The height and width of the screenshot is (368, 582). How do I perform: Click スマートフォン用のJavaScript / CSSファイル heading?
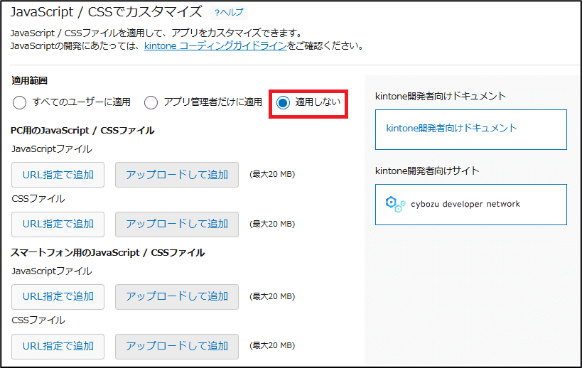(x=107, y=253)
